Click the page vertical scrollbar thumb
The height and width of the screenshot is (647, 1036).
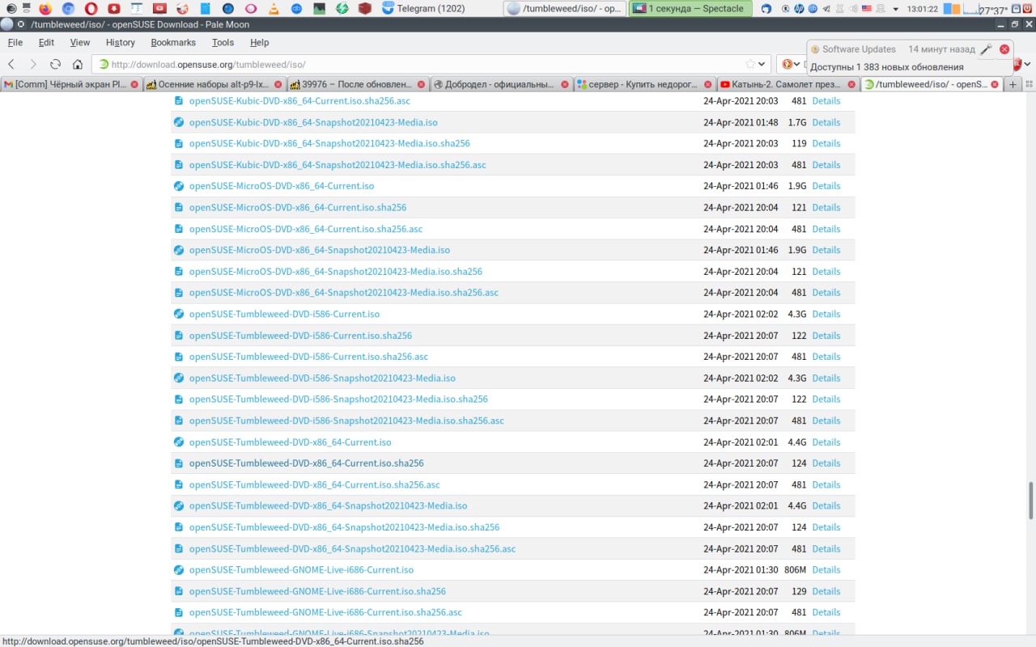pos(1030,501)
